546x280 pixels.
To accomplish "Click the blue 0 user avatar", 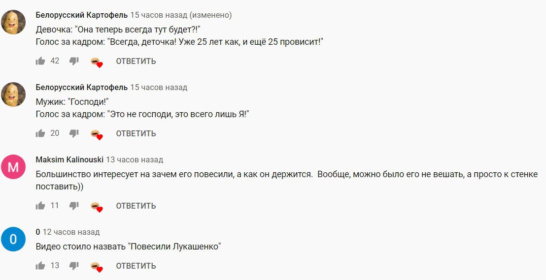I will click(x=13, y=240).
